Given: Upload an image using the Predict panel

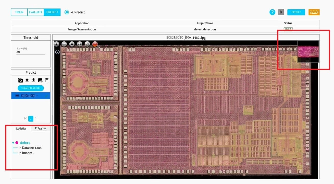Looking at the screenshot, I should click(27, 80).
